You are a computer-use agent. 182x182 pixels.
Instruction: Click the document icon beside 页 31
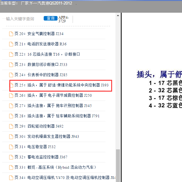point(11,147)
